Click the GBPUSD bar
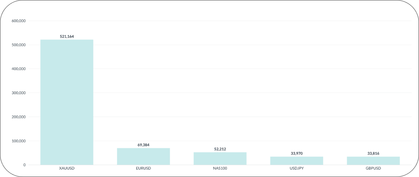This screenshot has height=177, width=419. pos(373,161)
